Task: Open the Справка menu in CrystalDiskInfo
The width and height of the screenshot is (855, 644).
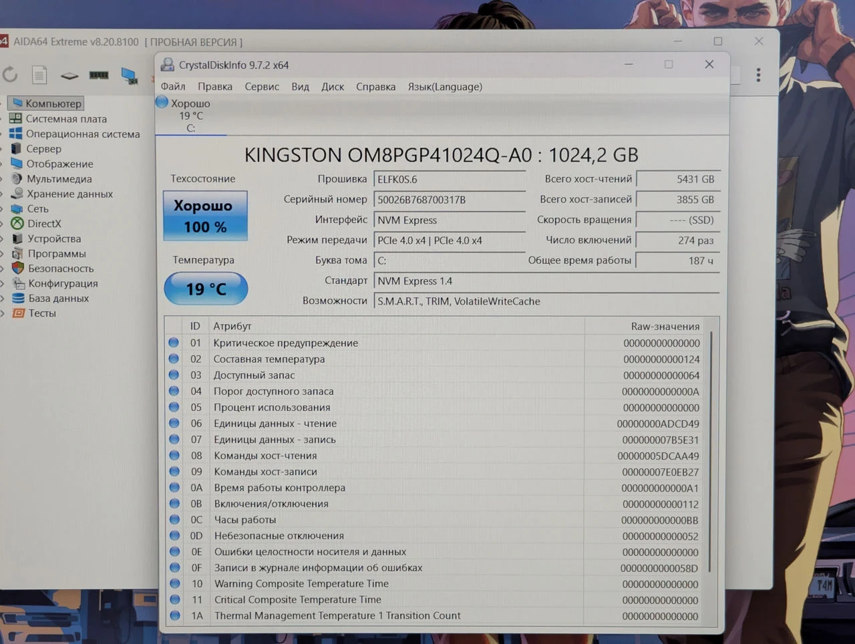Action: 375,87
